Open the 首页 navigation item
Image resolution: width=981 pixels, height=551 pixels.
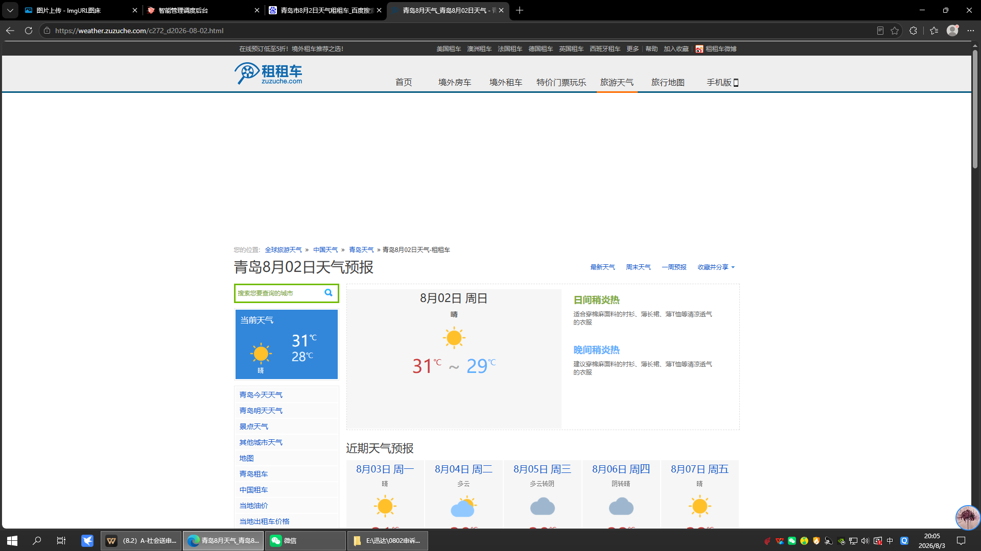pyautogui.click(x=404, y=82)
